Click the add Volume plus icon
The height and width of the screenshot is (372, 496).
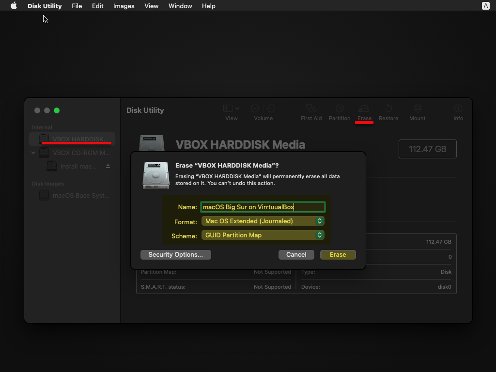[255, 108]
